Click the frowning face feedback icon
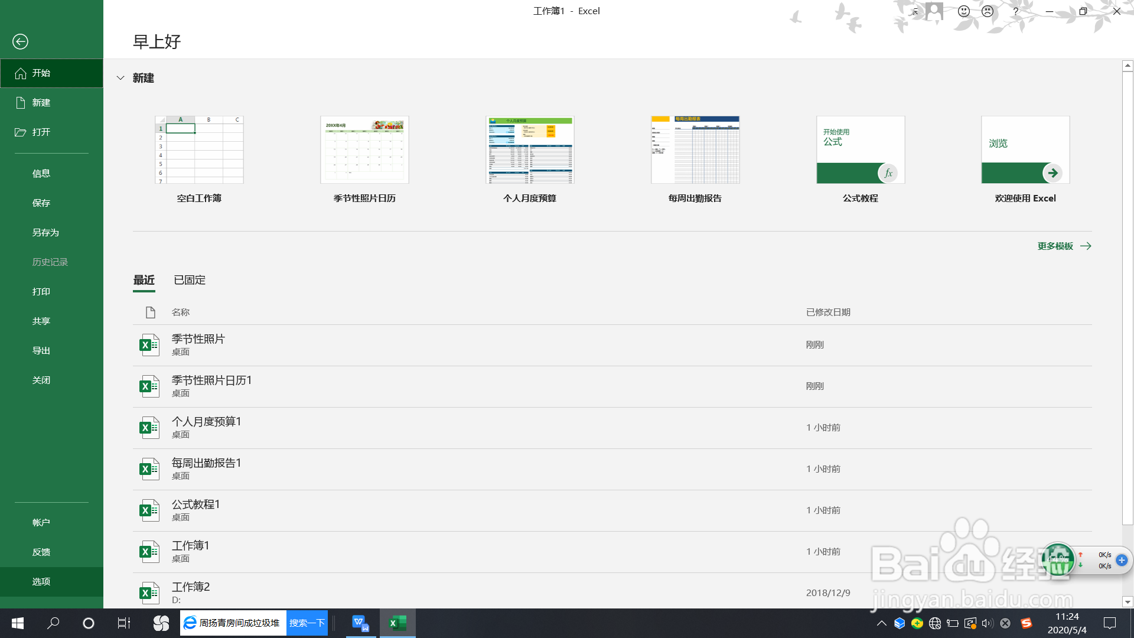The image size is (1134, 638). (x=988, y=11)
